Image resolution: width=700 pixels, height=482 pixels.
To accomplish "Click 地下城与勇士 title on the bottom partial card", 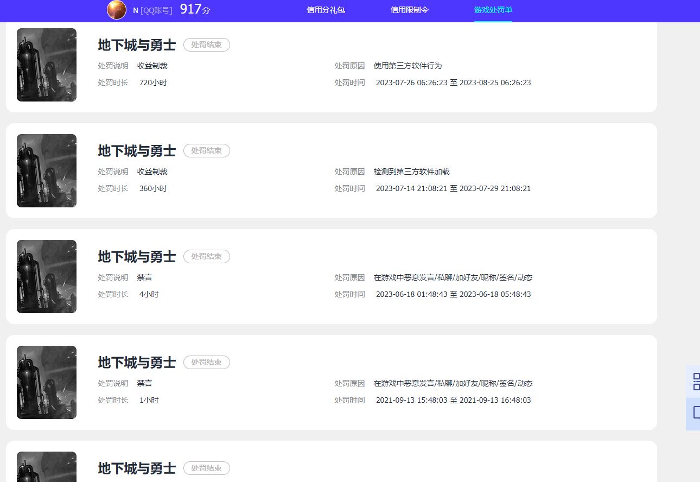I will pyautogui.click(x=137, y=468).
